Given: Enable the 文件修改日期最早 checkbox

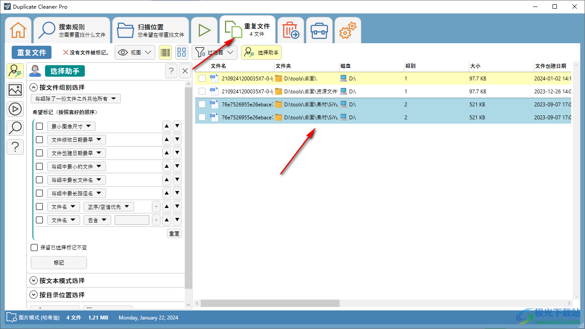Looking at the screenshot, I should pos(39,140).
